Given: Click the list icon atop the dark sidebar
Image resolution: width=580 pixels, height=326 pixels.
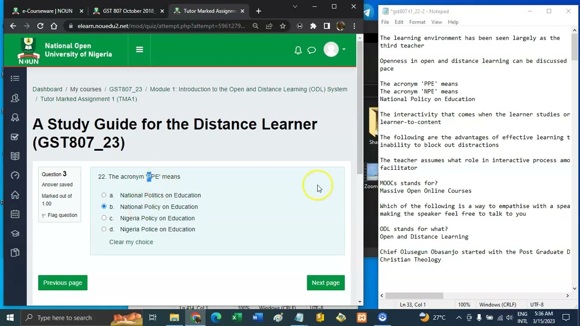Looking at the screenshot, I should click(x=15, y=78).
